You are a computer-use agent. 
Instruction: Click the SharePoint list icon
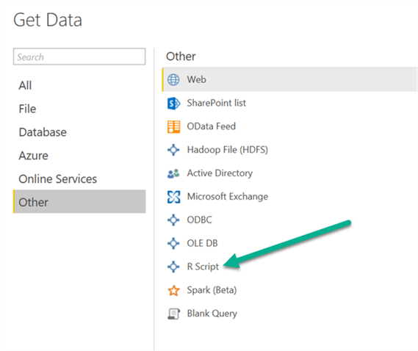pyautogui.click(x=173, y=103)
